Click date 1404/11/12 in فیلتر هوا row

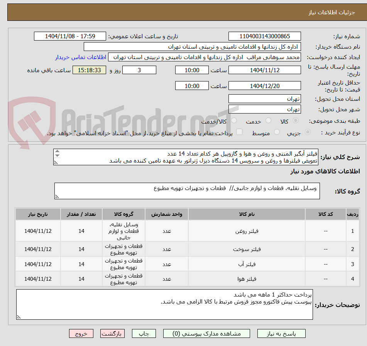[x=38, y=279]
